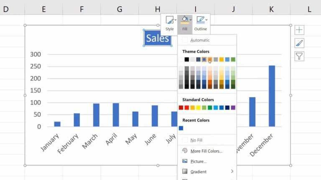Open the Gradient submenu
Viewport: 321px width, 180px height.
[207, 172]
